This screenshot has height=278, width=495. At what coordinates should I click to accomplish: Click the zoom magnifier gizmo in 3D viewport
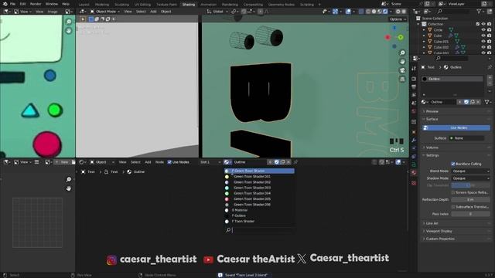[x=402, y=53]
